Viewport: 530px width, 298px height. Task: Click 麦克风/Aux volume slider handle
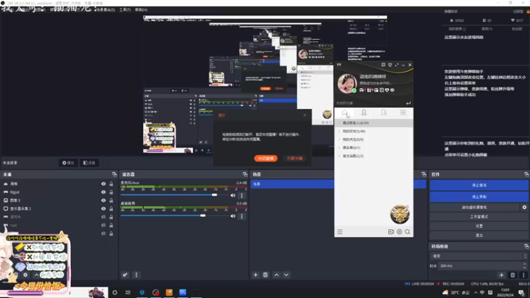[x=214, y=195]
